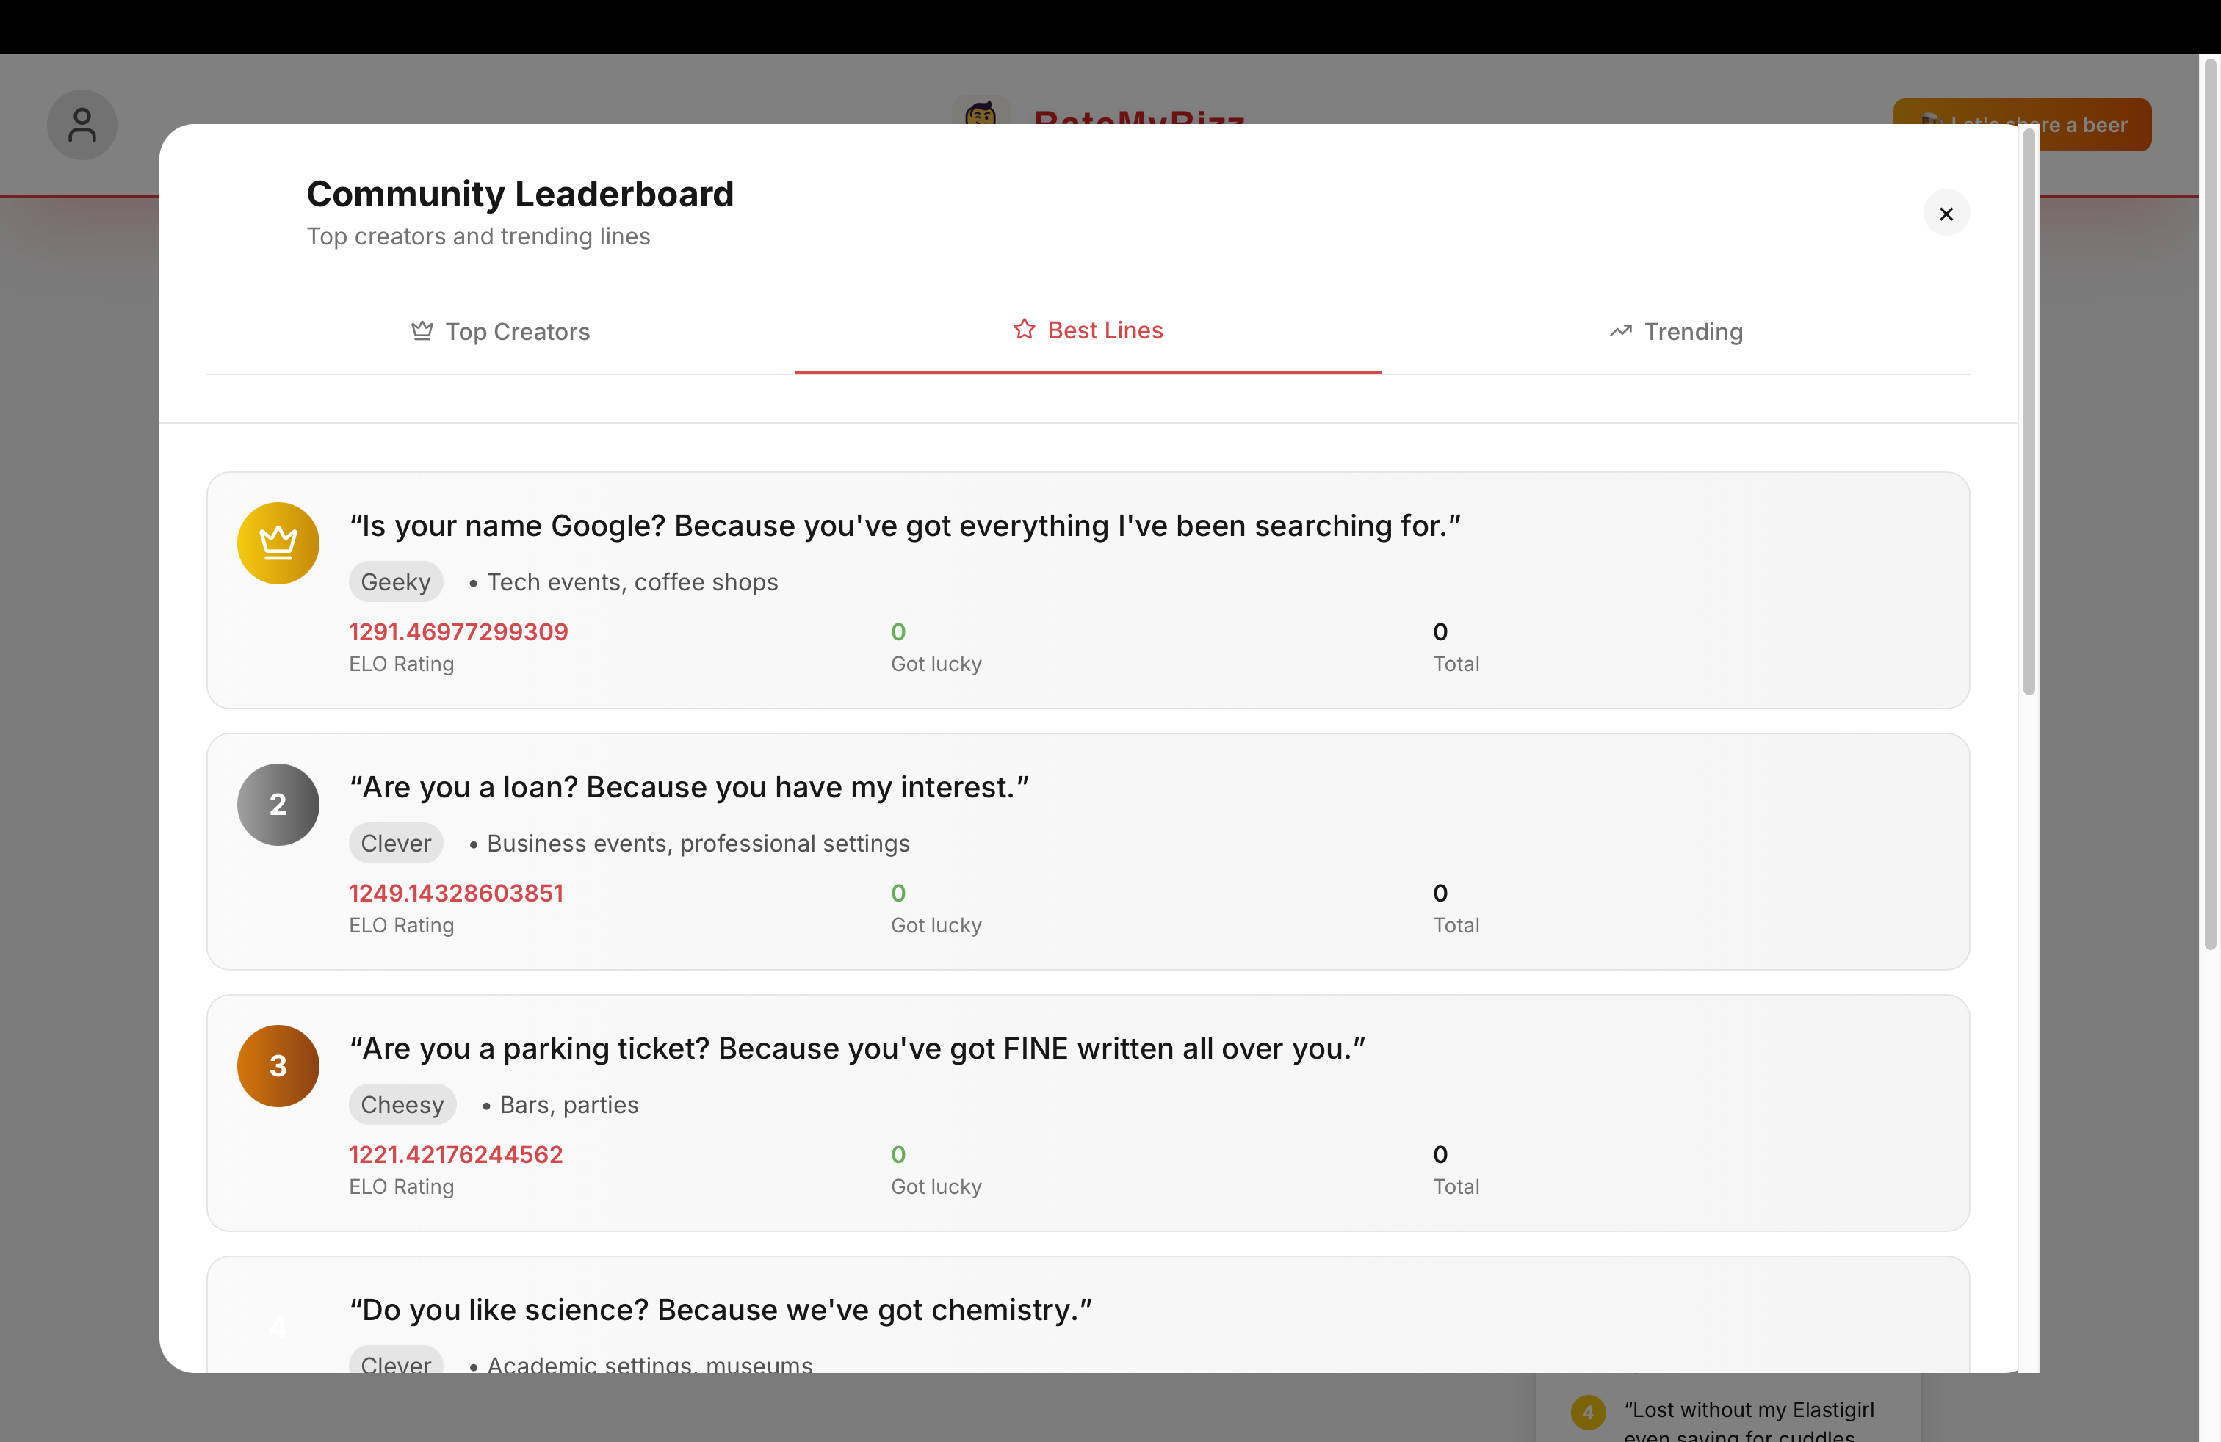The image size is (2221, 1442).
Task: Click the Clever tag on the loan line
Action: point(396,843)
